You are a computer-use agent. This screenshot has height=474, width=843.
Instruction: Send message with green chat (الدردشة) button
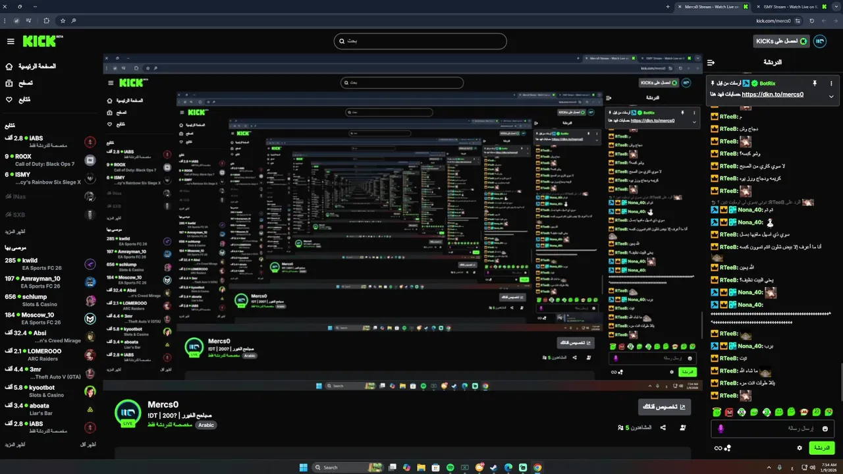(822, 448)
